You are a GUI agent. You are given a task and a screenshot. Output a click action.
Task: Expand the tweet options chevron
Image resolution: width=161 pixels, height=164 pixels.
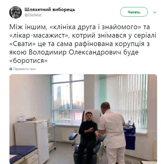click(x=155, y=12)
